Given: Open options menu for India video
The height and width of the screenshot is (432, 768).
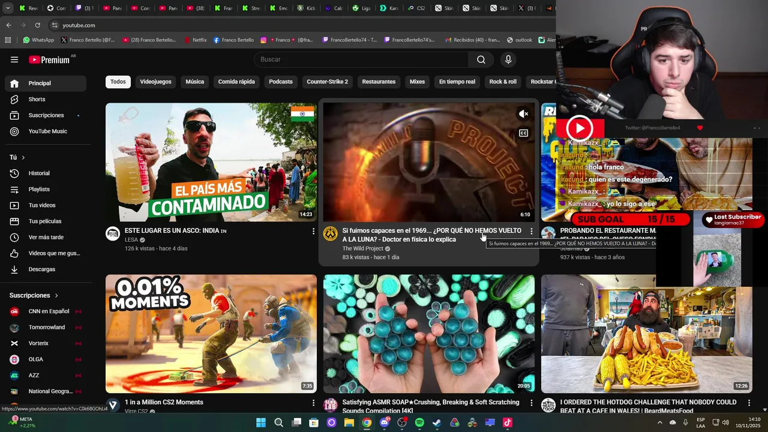Looking at the screenshot, I should click(313, 231).
